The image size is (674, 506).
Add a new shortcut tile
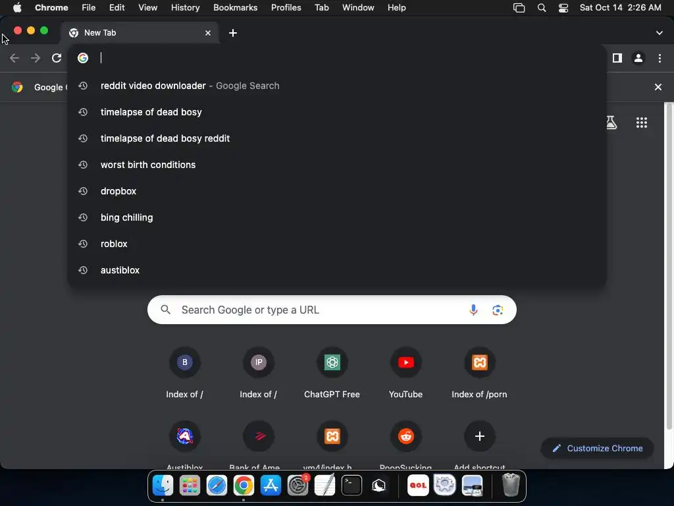click(x=480, y=445)
